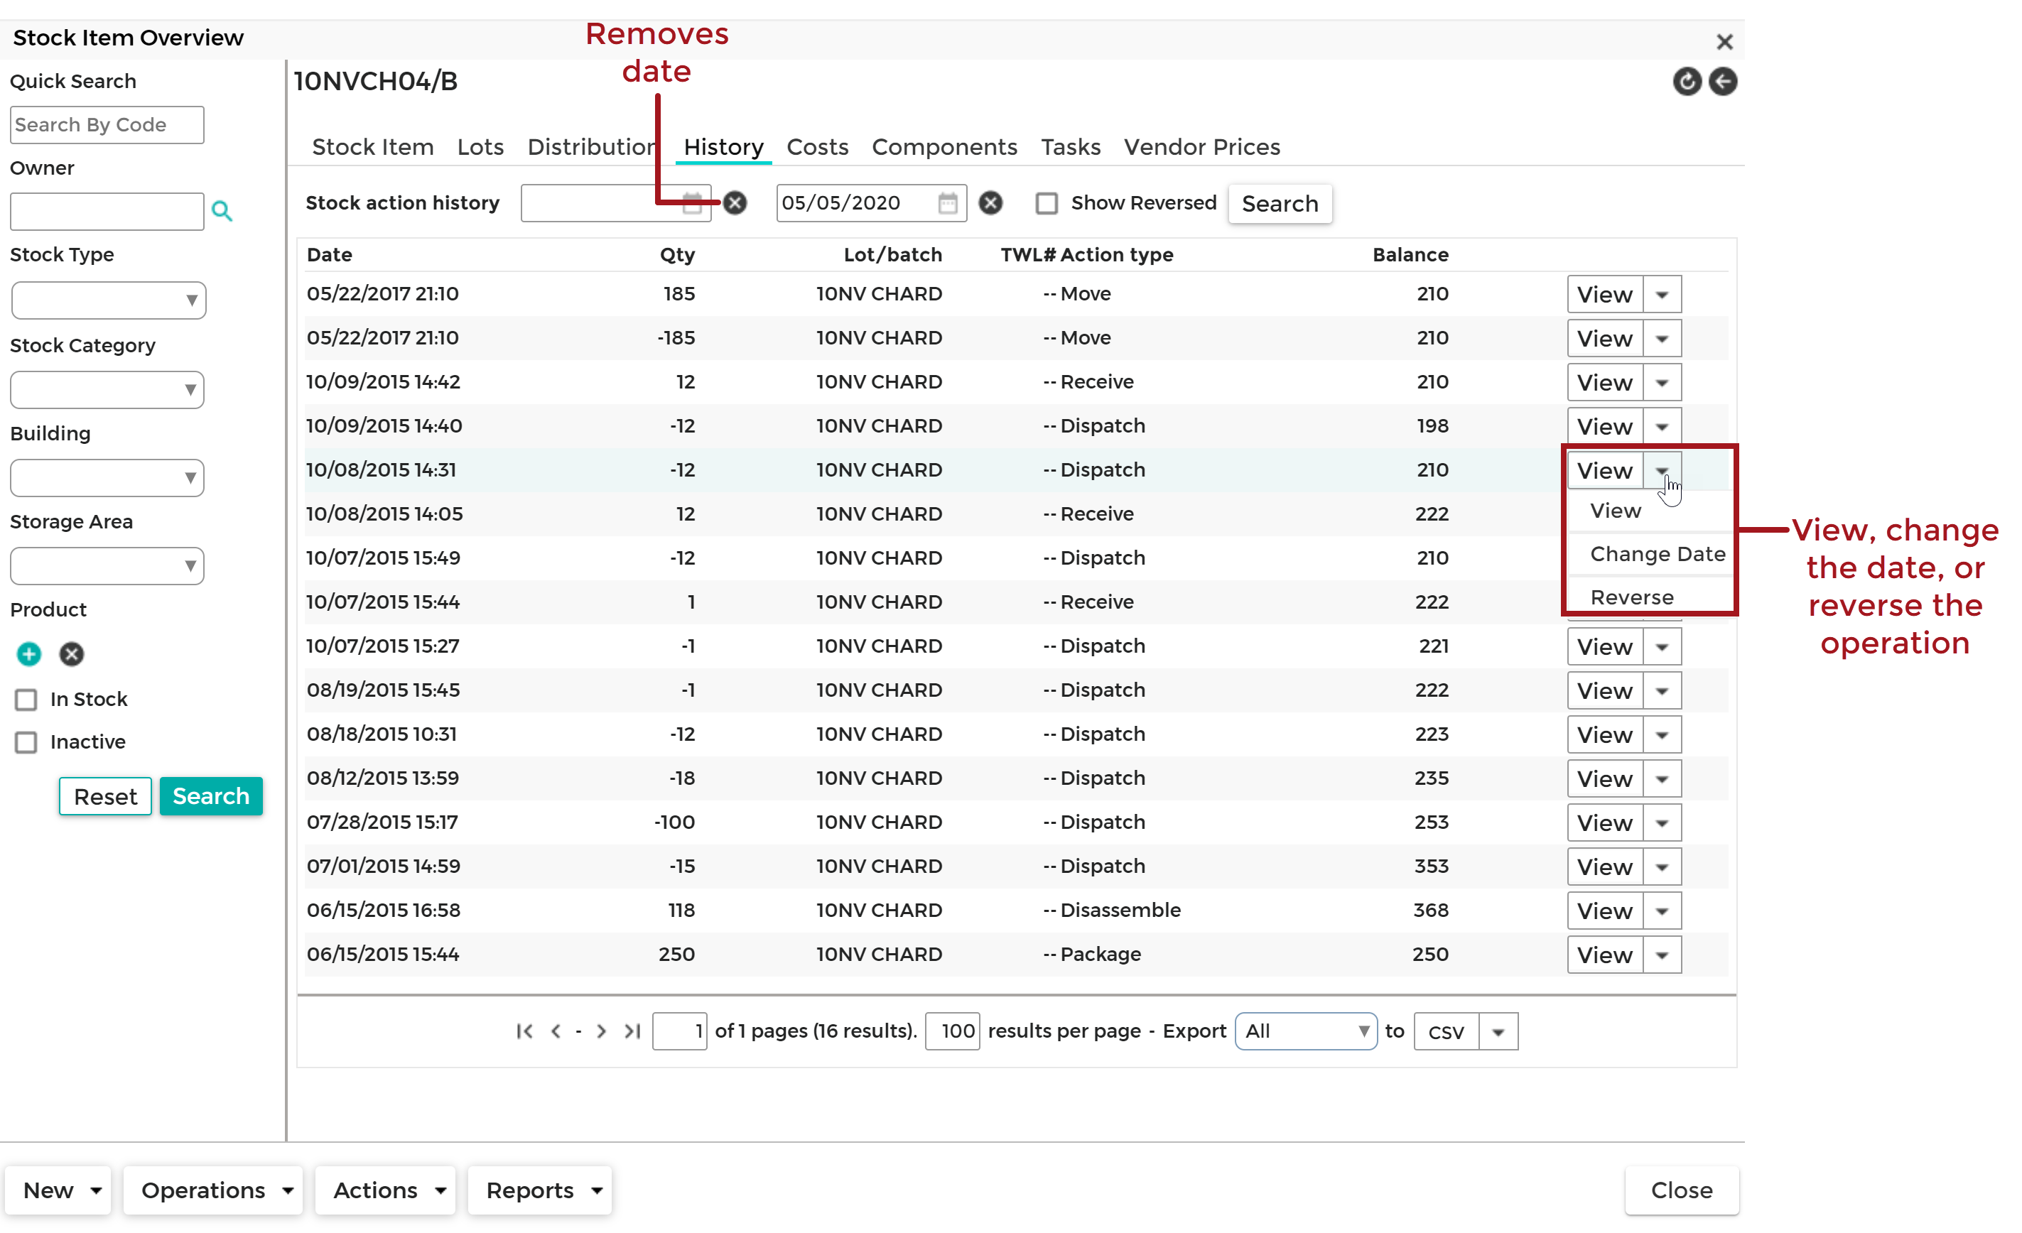Open calendar for 05/05/2020 date
Viewport: 2022px width, 1233px height.
pos(948,202)
